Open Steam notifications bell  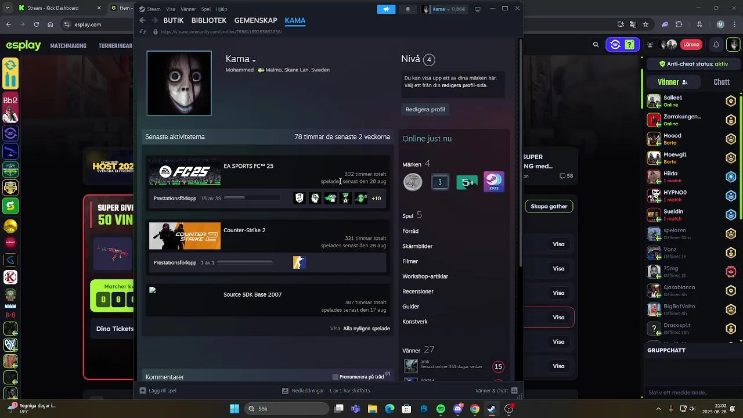407,9
